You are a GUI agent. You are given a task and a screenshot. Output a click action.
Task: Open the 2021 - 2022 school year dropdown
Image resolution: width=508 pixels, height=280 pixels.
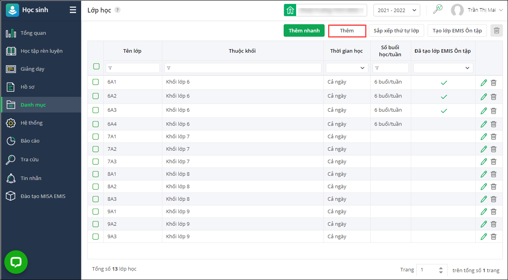[396, 10]
